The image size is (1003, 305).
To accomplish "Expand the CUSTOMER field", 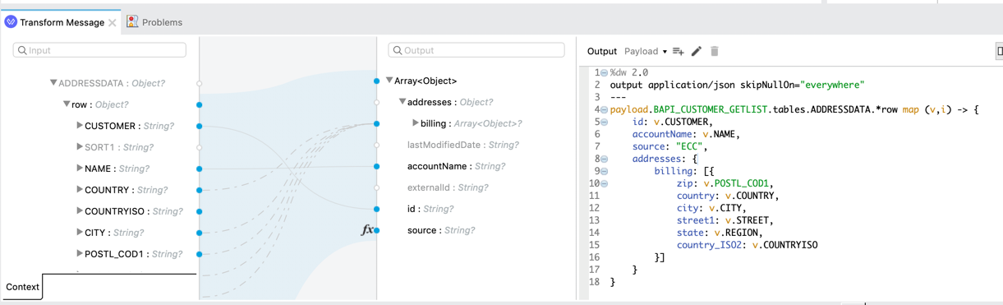I will pyautogui.click(x=80, y=126).
